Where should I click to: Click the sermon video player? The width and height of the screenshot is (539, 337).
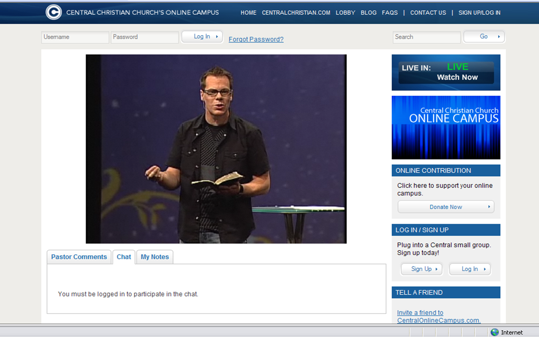[x=216, y=149]
